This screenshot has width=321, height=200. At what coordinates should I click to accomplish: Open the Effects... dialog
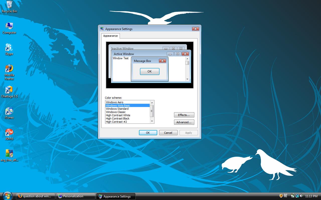tap(184, 115)
